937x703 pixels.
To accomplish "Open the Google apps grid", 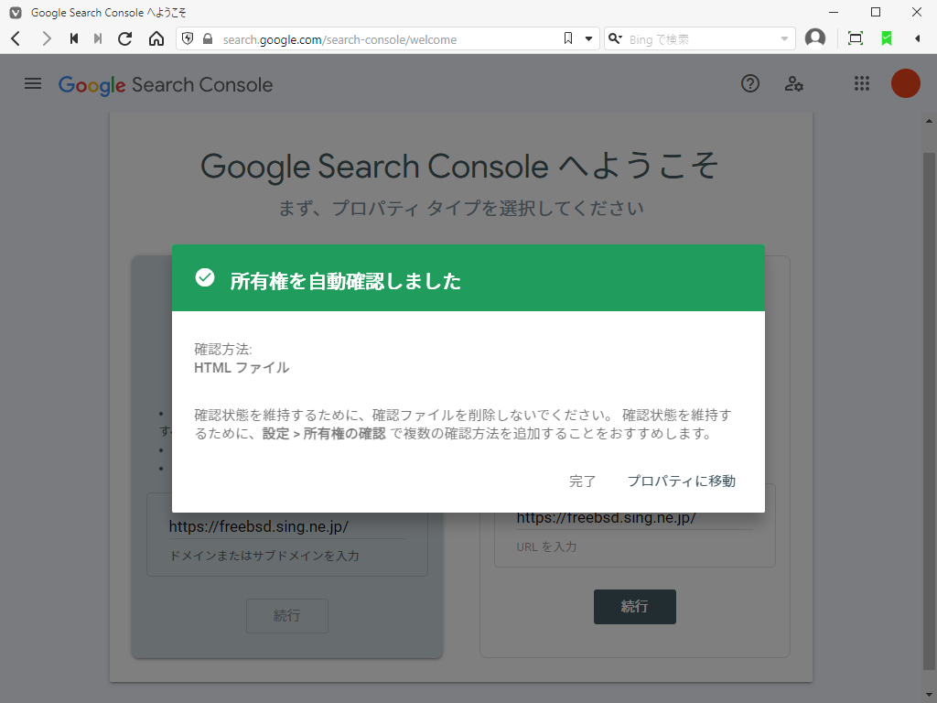I will click(x=862, y=83).
